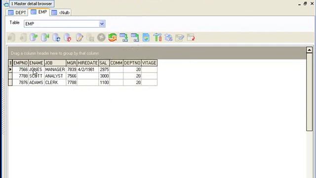Restore the browser window size
316x178 pixels.
tap(305, 3)
